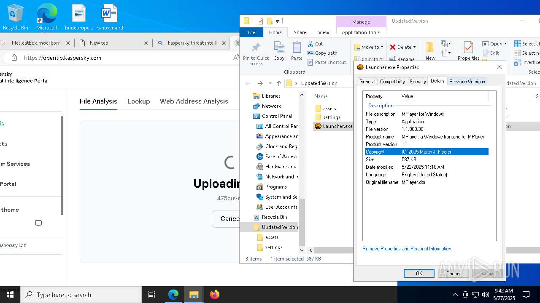The width and height of the screenshot is (540, 303).
Task: Click the feedback chat bubble icon
Action: click(38, 223)
